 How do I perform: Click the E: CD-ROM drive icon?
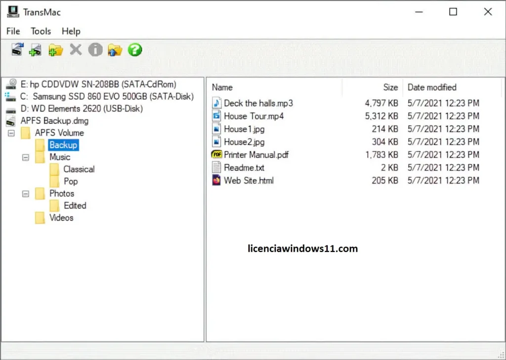tap(11, 84)
